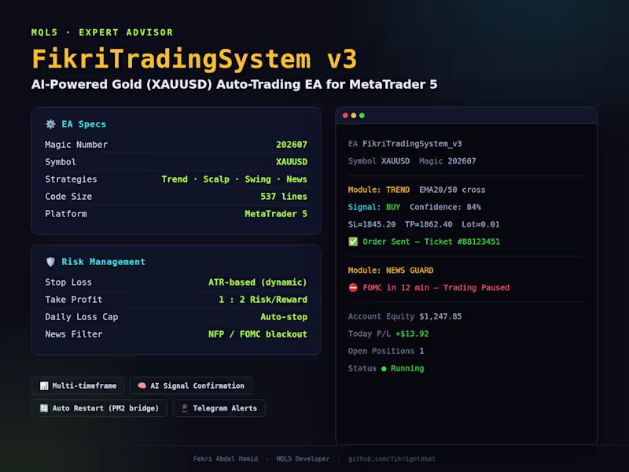Click Fekri Abdel Hamid in footer
The image size is (629, 472).
click(x=226, y=459)
